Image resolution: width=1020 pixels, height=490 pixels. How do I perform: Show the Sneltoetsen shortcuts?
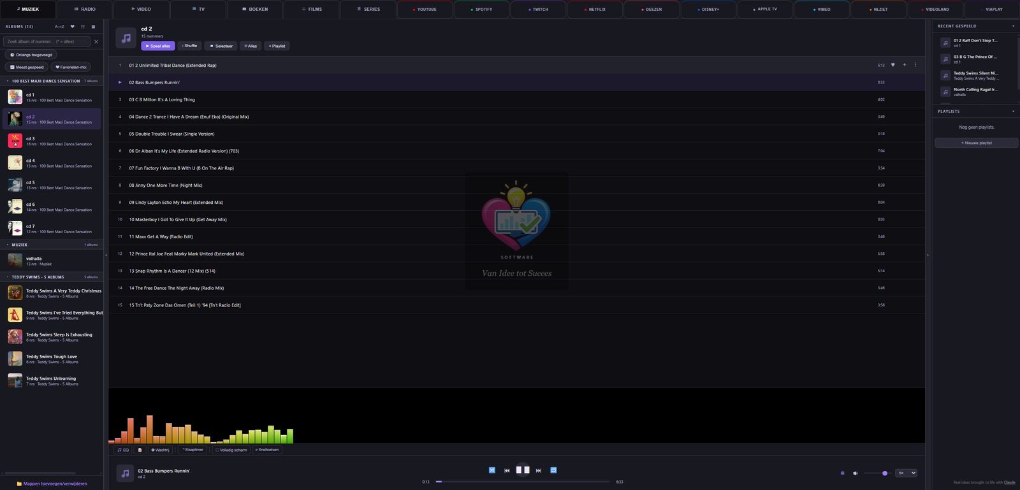pyautogui.click(x=267, y=450)
